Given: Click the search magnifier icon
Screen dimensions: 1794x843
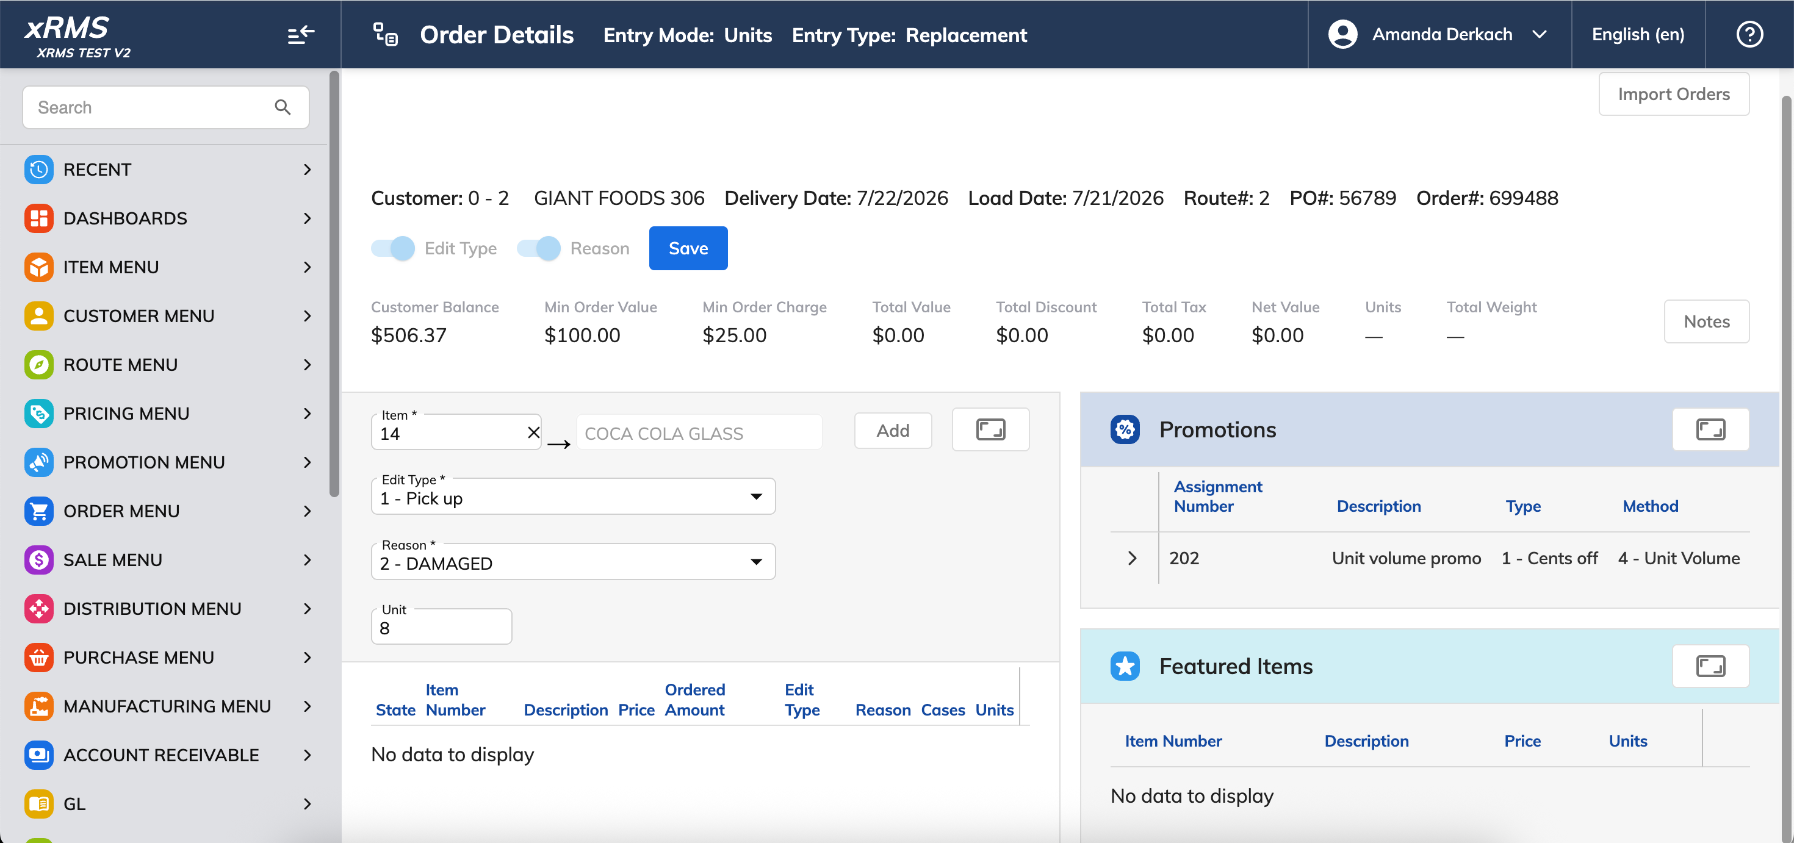Looking at the screenshot, I should click(x=283, y=107).
